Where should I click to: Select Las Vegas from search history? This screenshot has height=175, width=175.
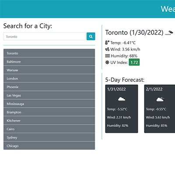pos(49,95)
